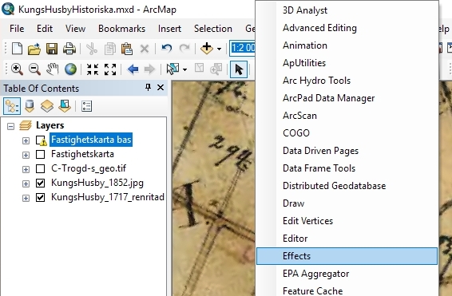Choose ArcScan toolbar entry
Viewport: 452px width, 296px height.
pyautogui.click(x=347, y=116)
